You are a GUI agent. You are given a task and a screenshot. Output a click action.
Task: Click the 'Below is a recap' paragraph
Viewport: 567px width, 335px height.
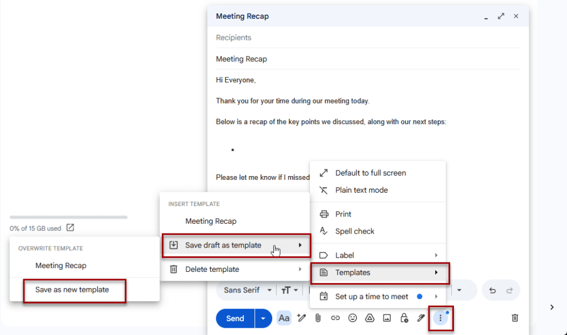(331, 122)
